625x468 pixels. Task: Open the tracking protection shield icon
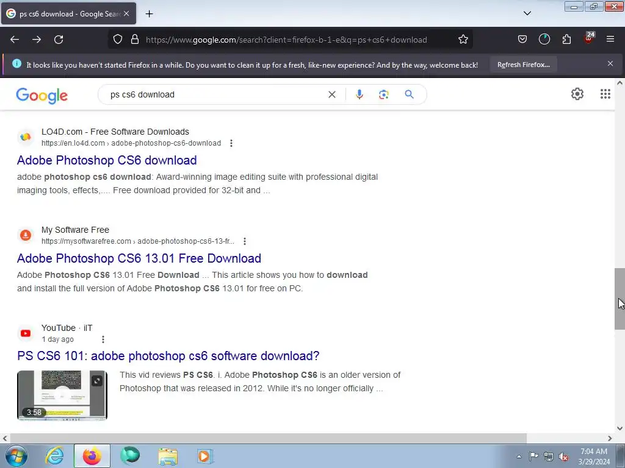pos(118,40)
